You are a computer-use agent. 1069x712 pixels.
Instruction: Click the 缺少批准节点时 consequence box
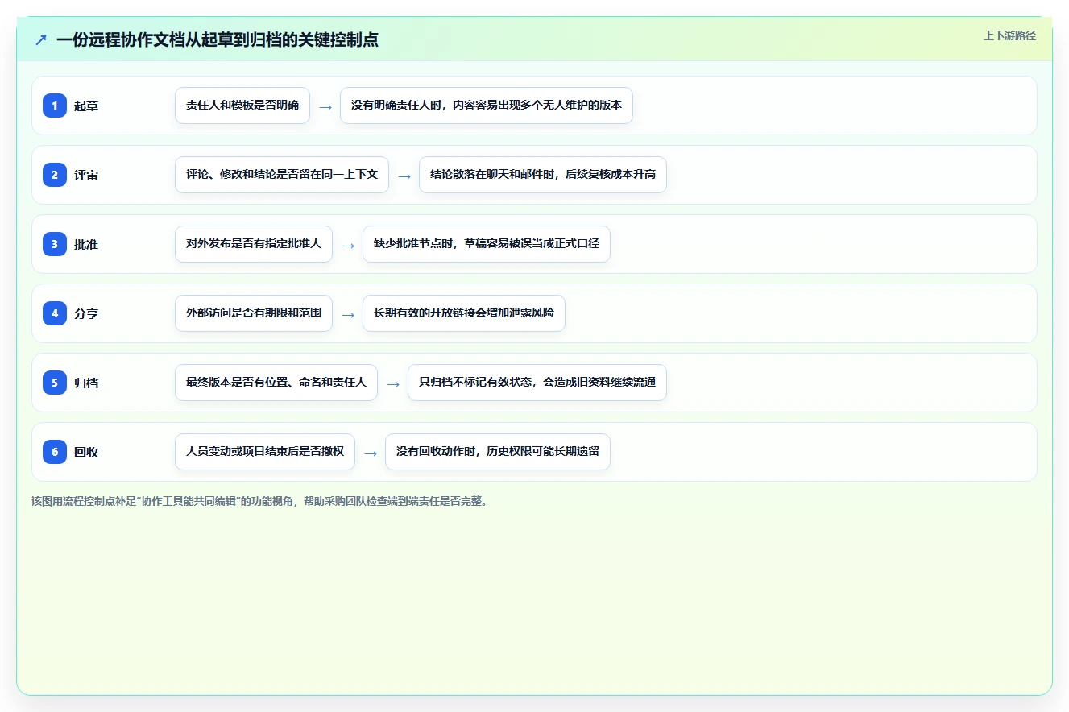(x=487, y=244)
